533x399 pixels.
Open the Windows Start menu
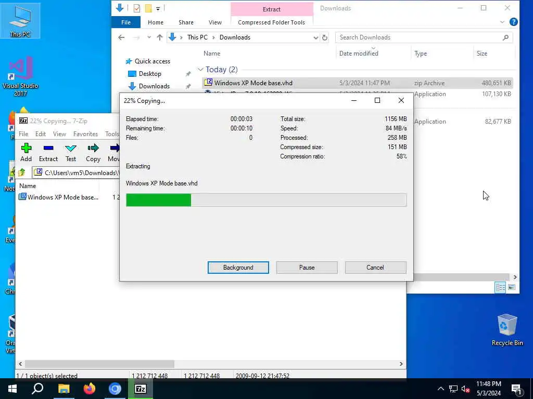coord(12,389)
